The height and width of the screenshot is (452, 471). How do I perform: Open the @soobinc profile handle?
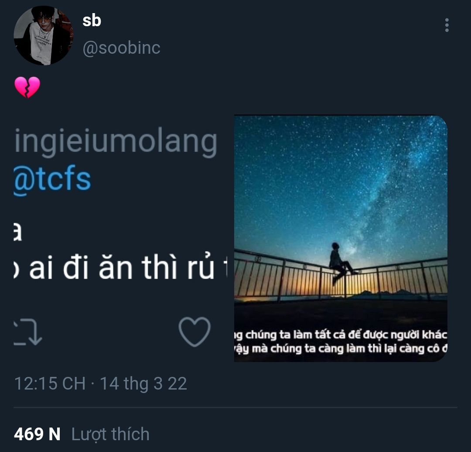pyautogui.click(x=121, y=48)
